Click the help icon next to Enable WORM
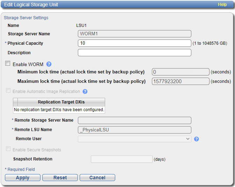The width and height of the screenshot is (235, 187). [49, 64]
